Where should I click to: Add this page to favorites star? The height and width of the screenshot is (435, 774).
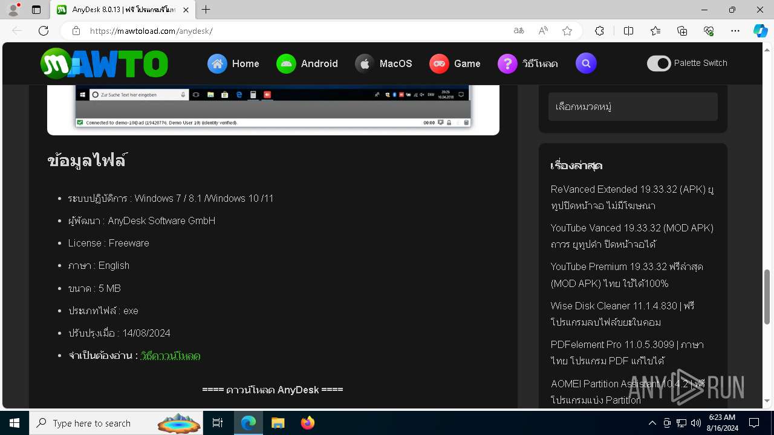(567, 31)
